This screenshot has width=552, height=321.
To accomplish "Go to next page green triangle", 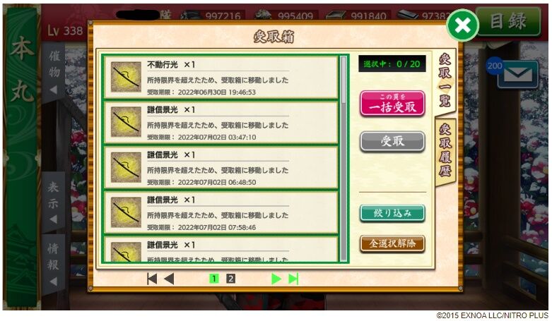I will pyautogui.click(x=276, y=279).
